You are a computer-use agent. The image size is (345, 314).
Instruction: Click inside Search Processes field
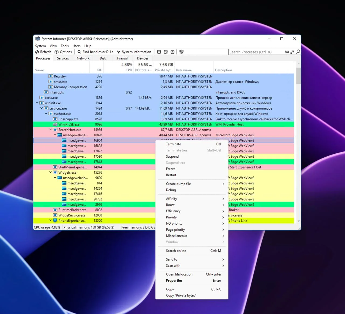(256, 52)
